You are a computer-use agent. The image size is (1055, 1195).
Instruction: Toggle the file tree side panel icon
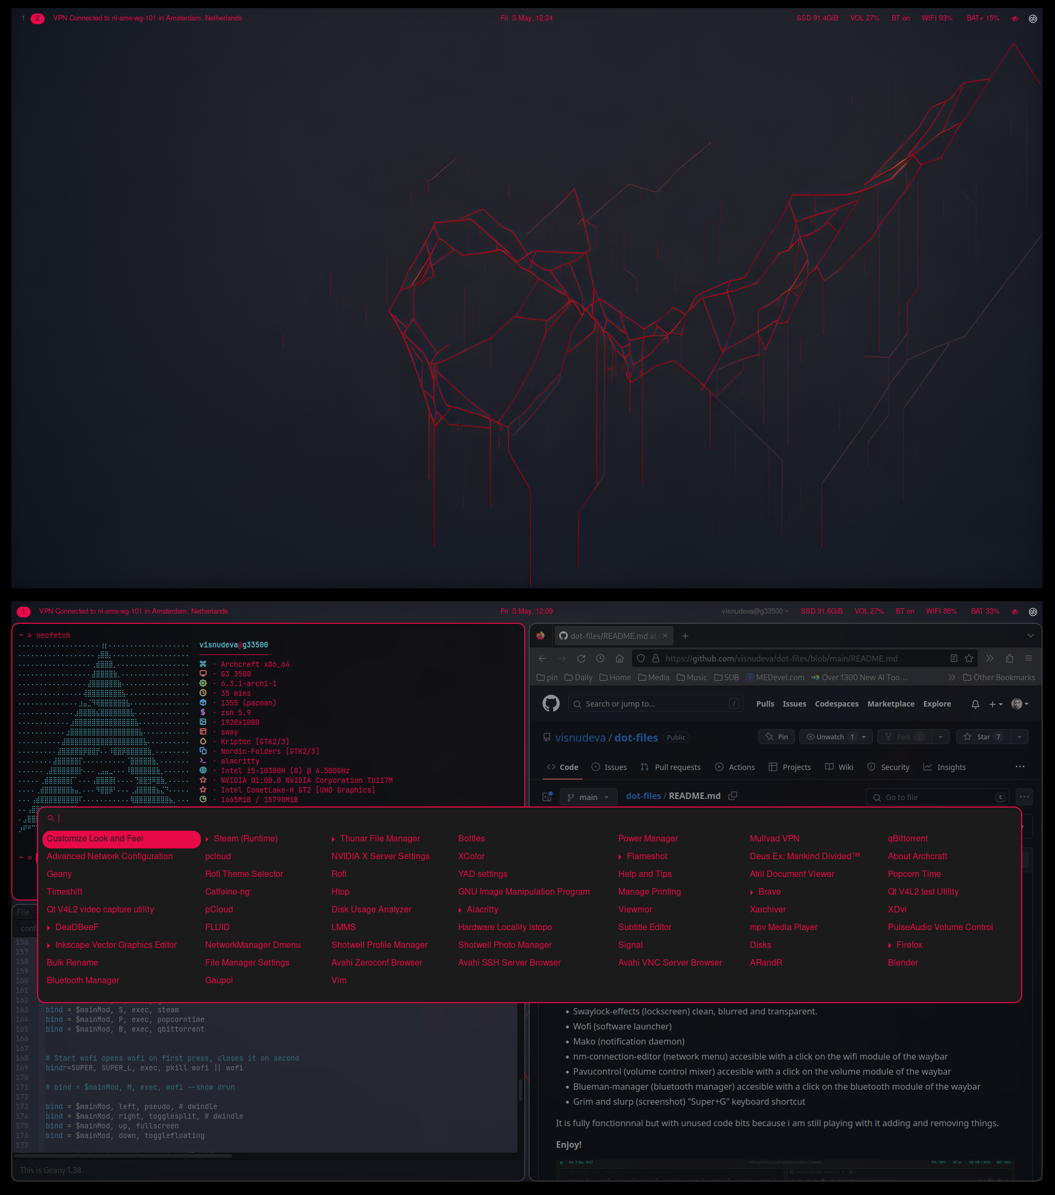click(547, 796)
